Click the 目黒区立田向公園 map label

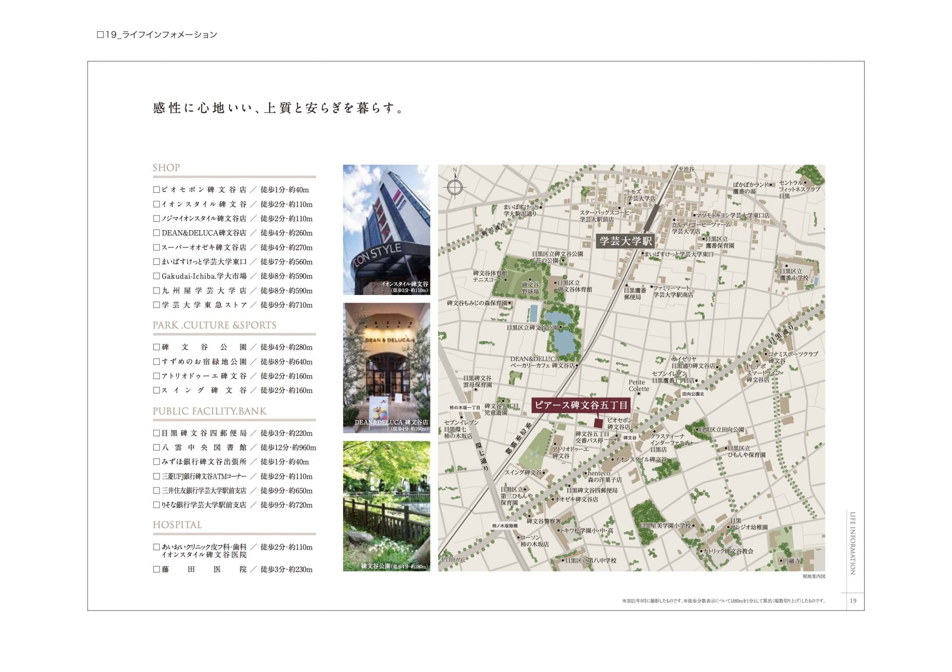721,430
